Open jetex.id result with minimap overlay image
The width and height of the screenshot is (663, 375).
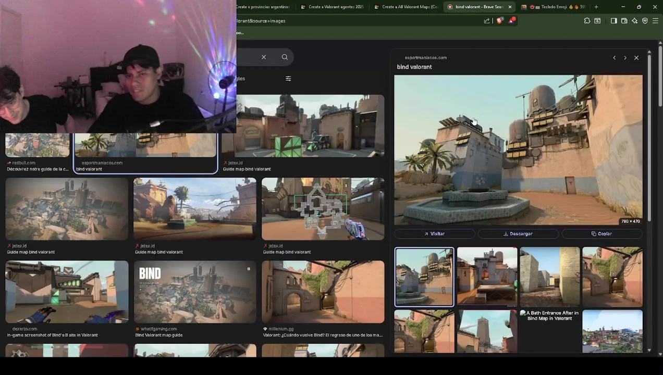tap(323, 209)
